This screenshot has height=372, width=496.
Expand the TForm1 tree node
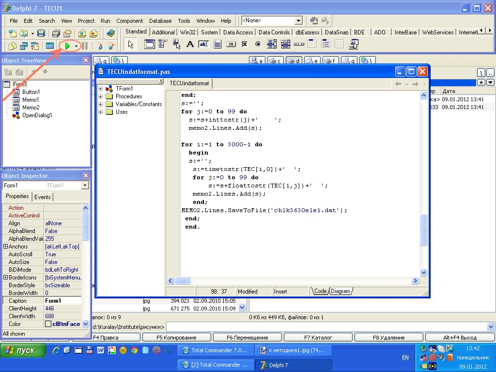coord(101,89)
